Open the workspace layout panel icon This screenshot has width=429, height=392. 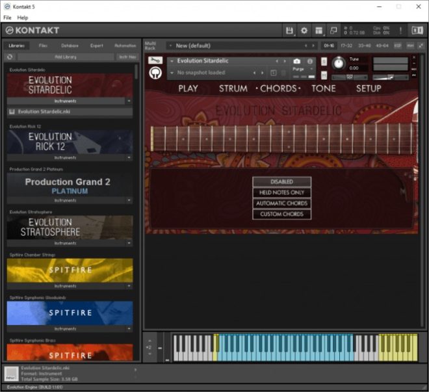[318, 31]
